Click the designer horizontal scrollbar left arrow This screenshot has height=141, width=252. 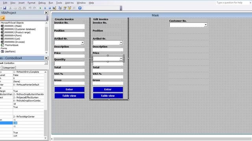coord(52,139)
